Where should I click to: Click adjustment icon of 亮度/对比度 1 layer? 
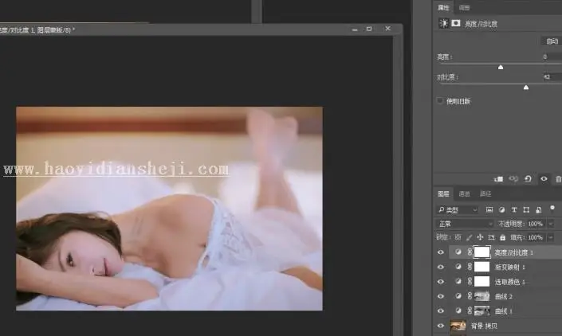[458, 252]
